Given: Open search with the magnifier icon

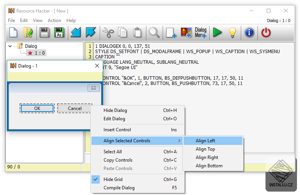Looking at the screenshot, I should tap(154, 32).
